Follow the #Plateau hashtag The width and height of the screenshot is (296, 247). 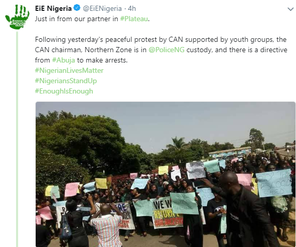pyautogui.click(x=134, y=19)
